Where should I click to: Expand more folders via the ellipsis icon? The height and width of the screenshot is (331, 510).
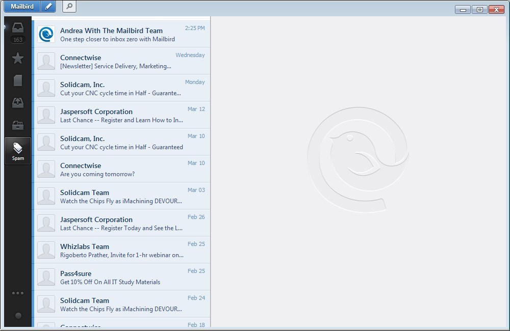[17, 293]
